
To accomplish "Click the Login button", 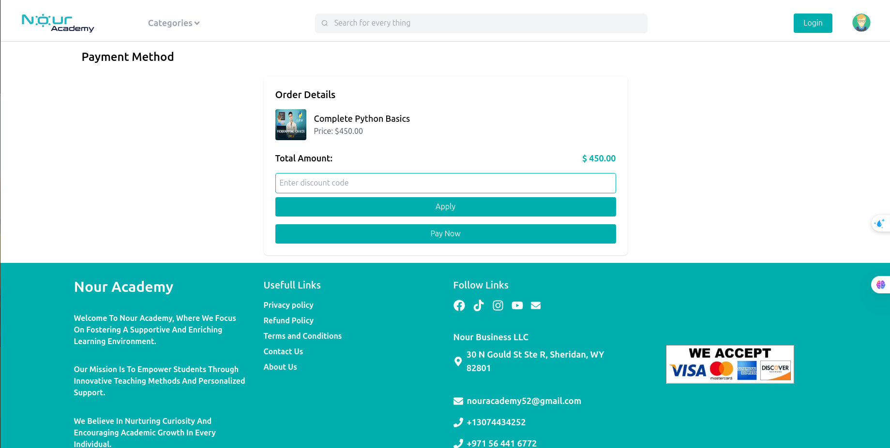I will (x=813, y=23).
